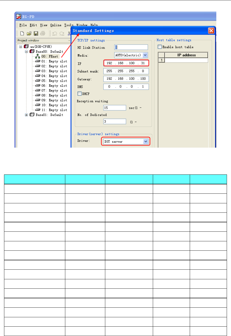Select 02: Empty slot
231x336 pixels.
tap(54, 66)
